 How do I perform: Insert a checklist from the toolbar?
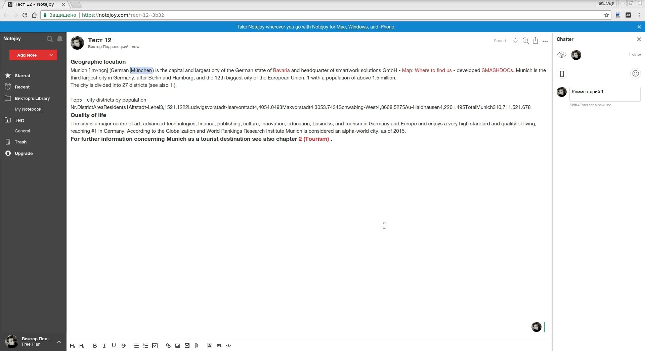point(155,346)
